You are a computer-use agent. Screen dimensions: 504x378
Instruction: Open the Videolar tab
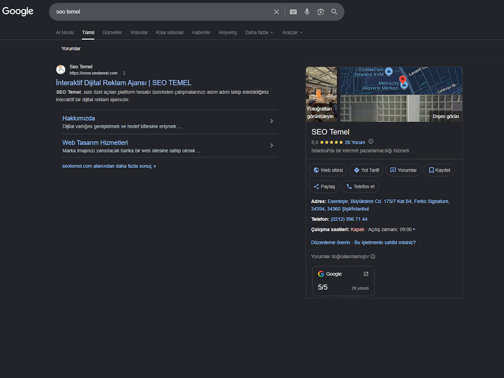click(x=139, y=32)
